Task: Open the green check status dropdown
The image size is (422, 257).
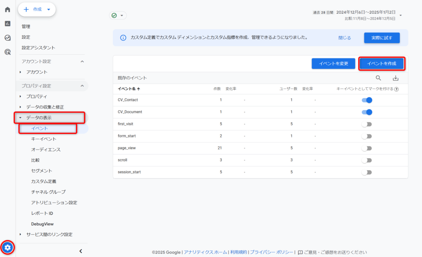Action: pyautogui.click(x=118, y=16)
